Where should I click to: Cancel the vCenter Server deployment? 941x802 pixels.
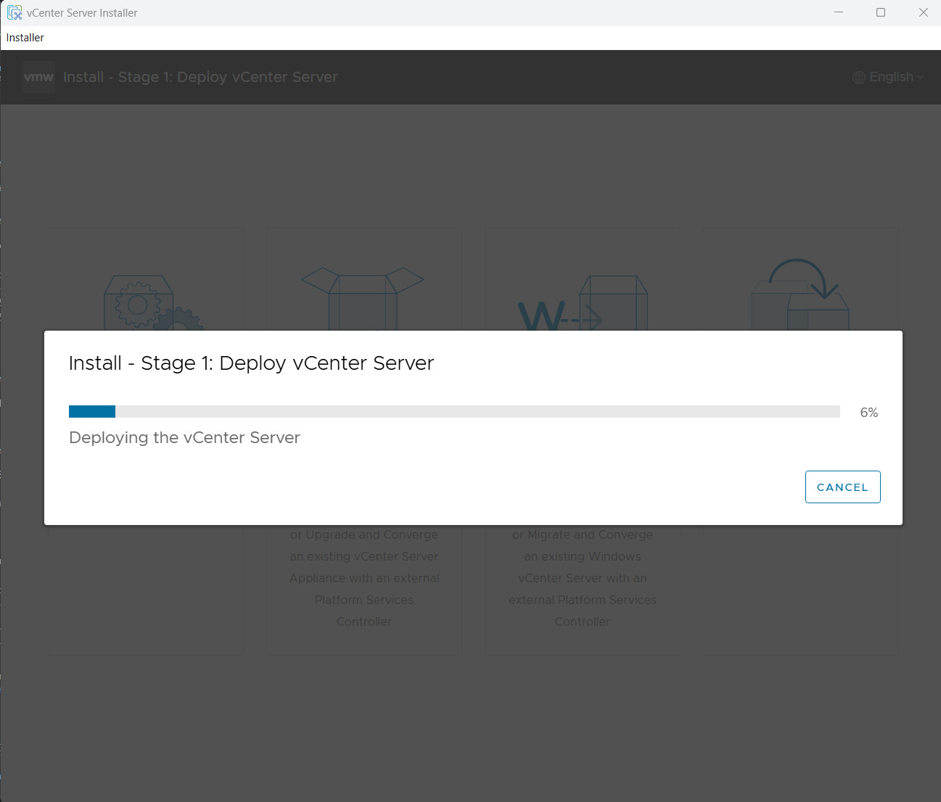pos(842,487)
